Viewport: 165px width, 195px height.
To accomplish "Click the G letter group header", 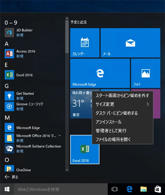I will 7,86.
